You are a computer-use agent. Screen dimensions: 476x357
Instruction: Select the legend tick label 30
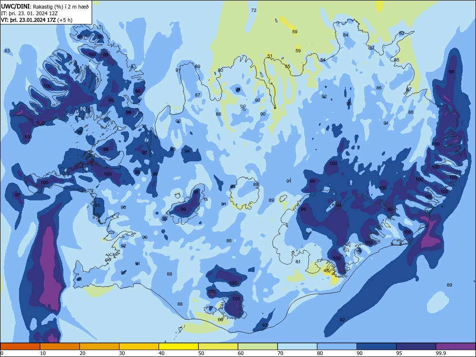point(122,353)
